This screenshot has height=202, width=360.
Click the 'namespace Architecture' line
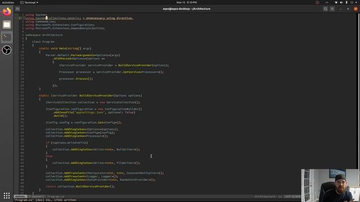point(44,35)
